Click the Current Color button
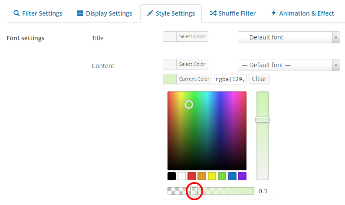The image size is (345, 205). (x=187, y=79)
